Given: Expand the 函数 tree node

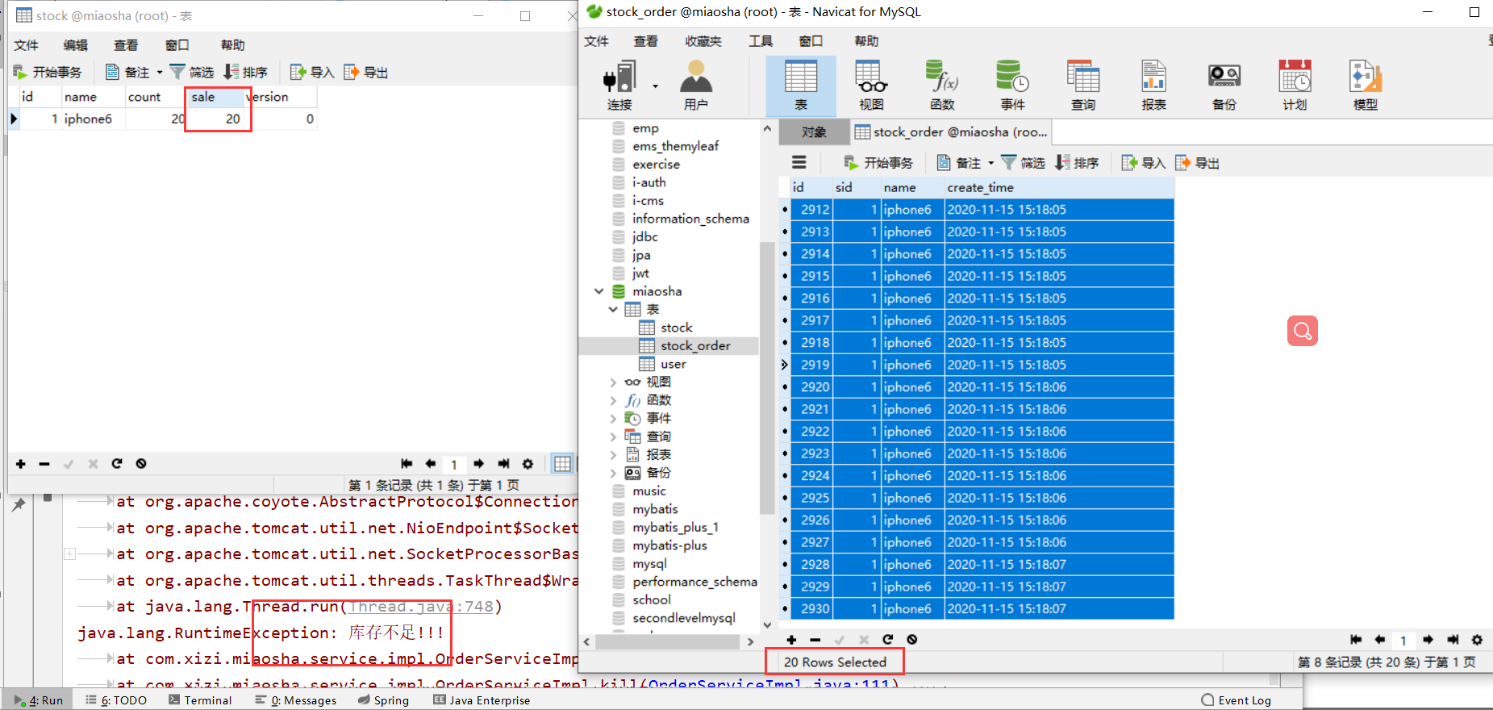Looking at the screenshot, I should coord(613,400).
